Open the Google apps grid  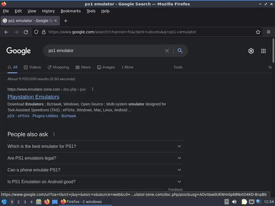(263, 51)
